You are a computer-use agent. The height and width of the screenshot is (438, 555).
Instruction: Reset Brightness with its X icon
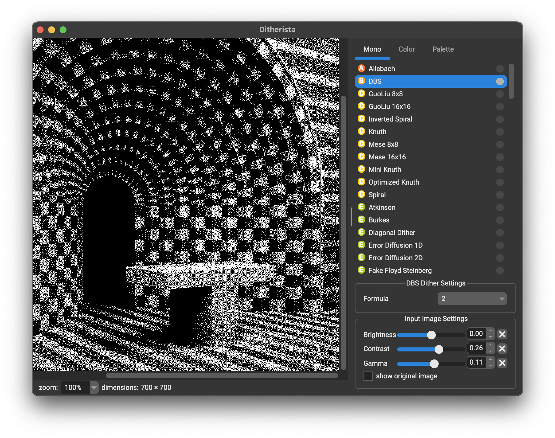(x=502, y=334)
